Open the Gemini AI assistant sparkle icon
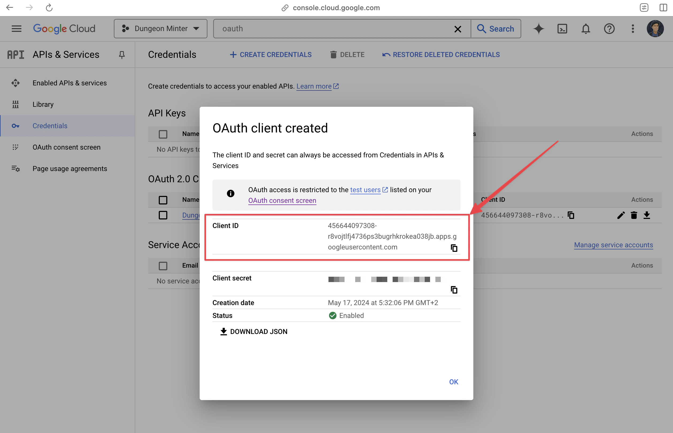This screenshot has width=673, height=433. click(538, 29)
